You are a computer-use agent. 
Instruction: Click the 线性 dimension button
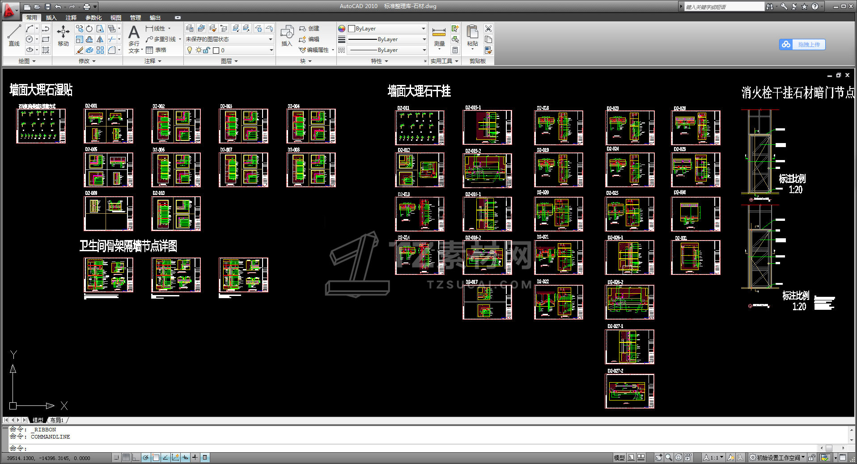point(155,29)
